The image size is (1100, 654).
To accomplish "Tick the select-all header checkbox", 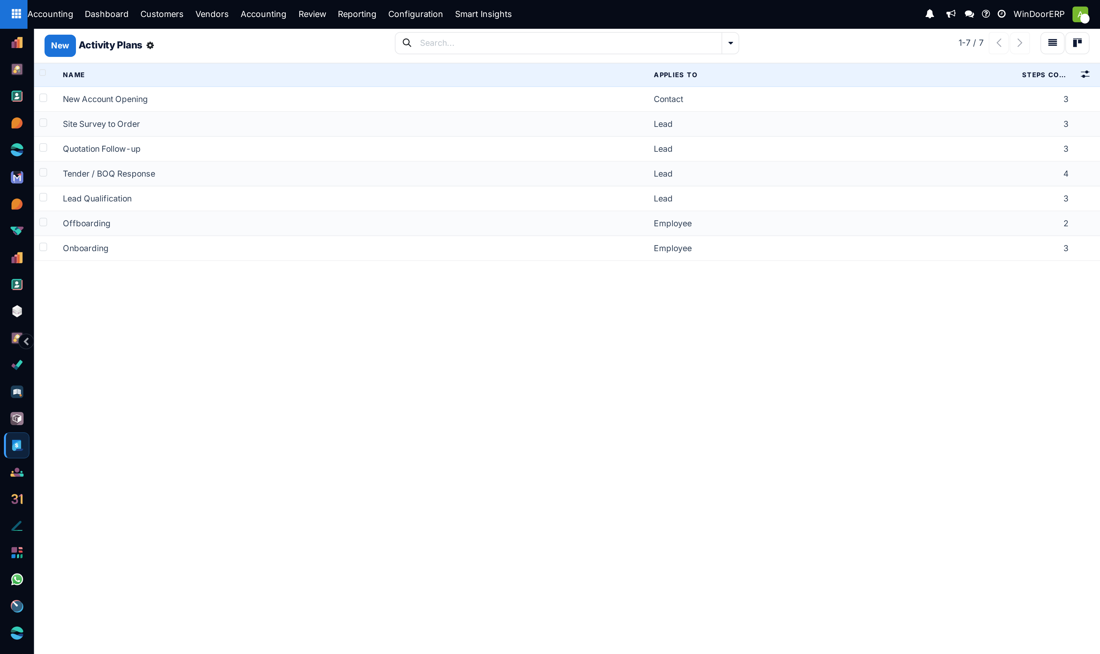I will (x=43, y=73).
